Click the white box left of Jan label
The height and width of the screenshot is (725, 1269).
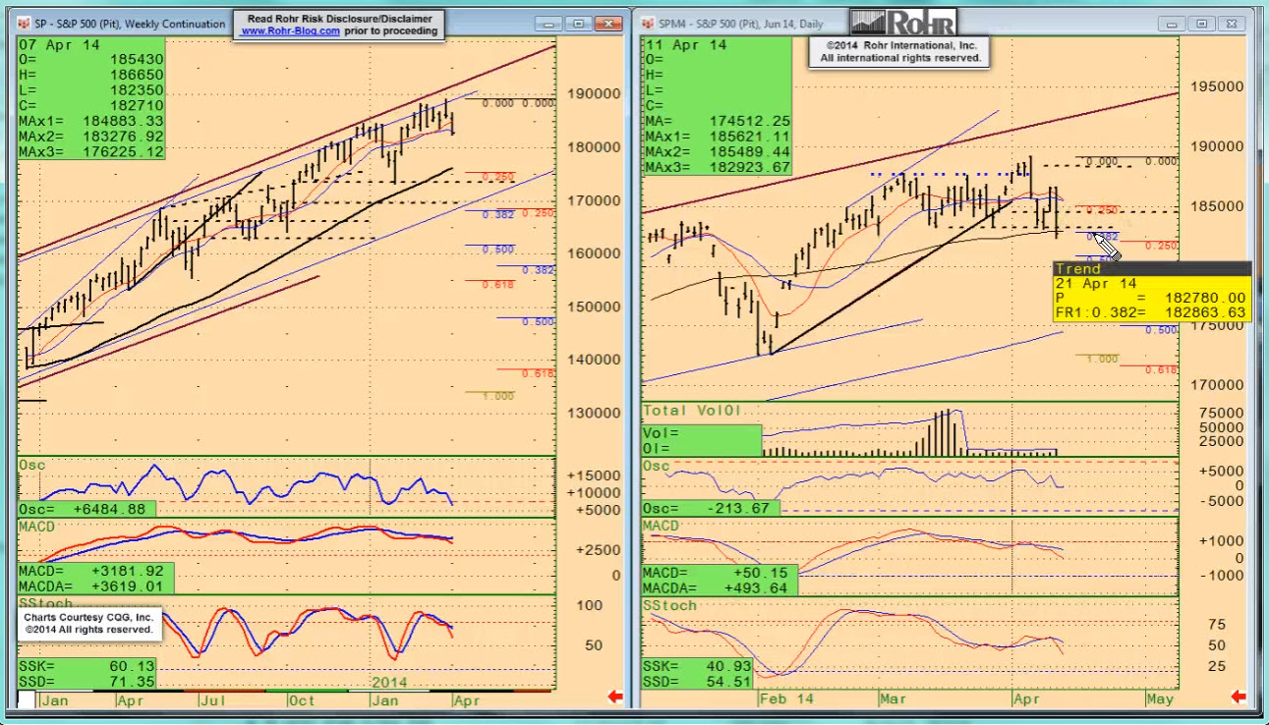click(x=27, y=699)
